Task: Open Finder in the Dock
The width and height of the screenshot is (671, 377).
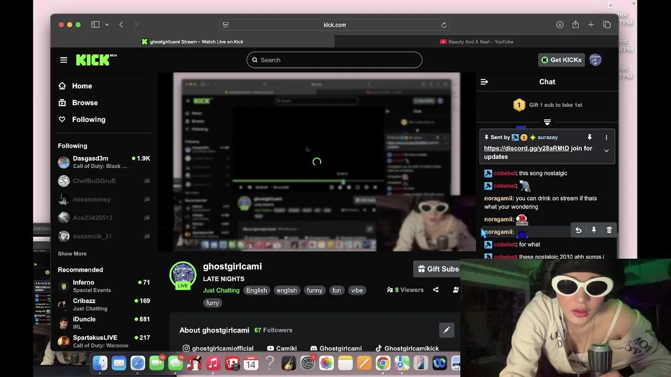Action: (100, 363)
